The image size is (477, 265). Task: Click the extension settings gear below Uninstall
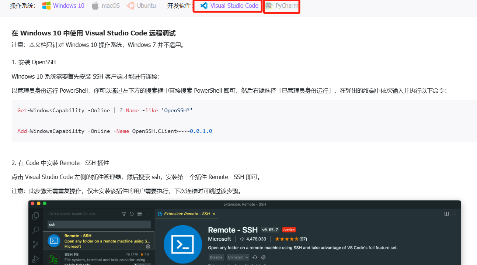click(262, 257)
